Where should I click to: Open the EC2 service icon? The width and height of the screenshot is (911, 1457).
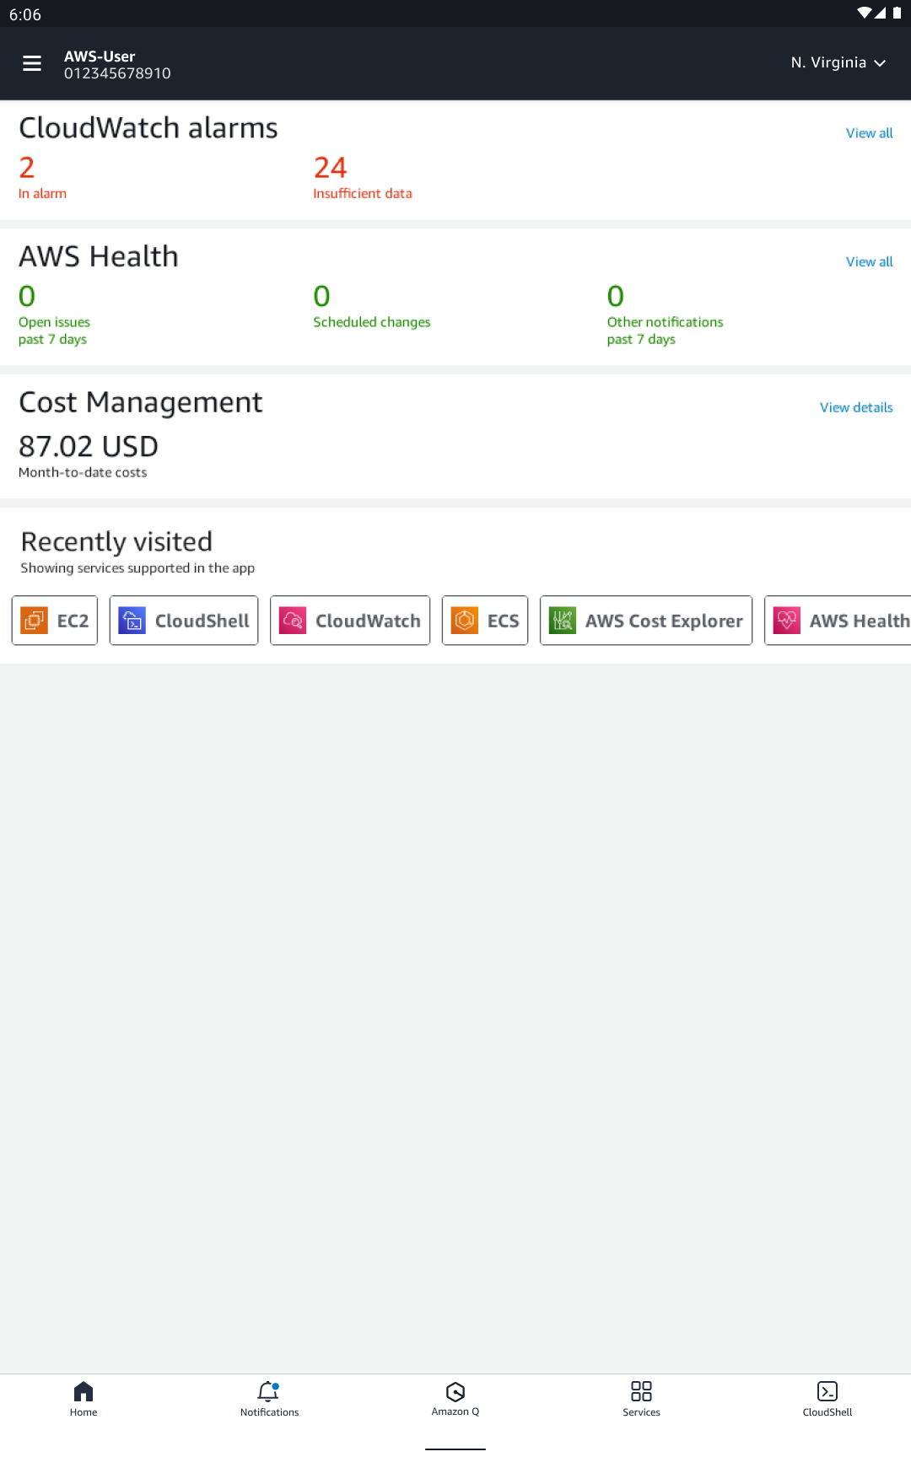pyautogui.click(x=35, y=621)
